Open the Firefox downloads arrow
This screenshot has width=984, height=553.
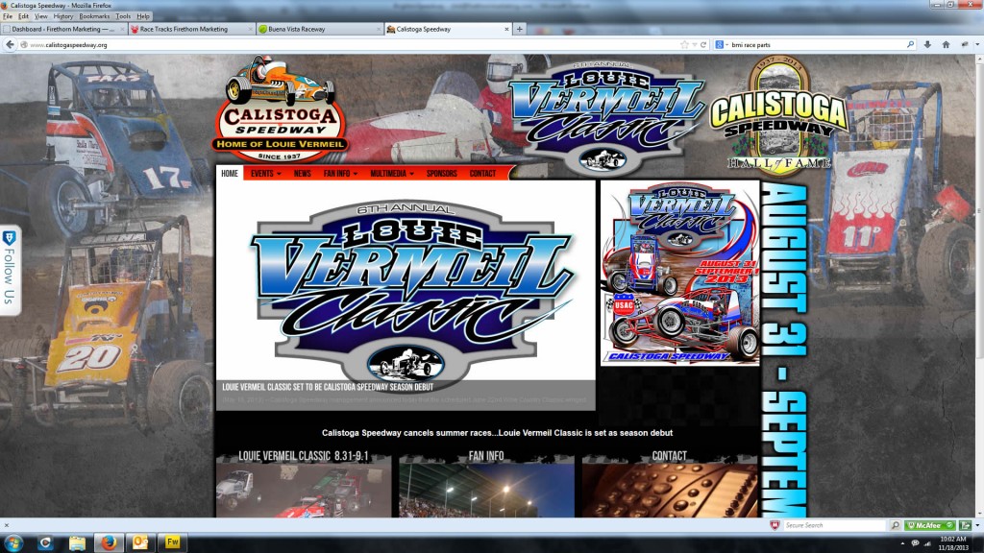tap(927, 44)
